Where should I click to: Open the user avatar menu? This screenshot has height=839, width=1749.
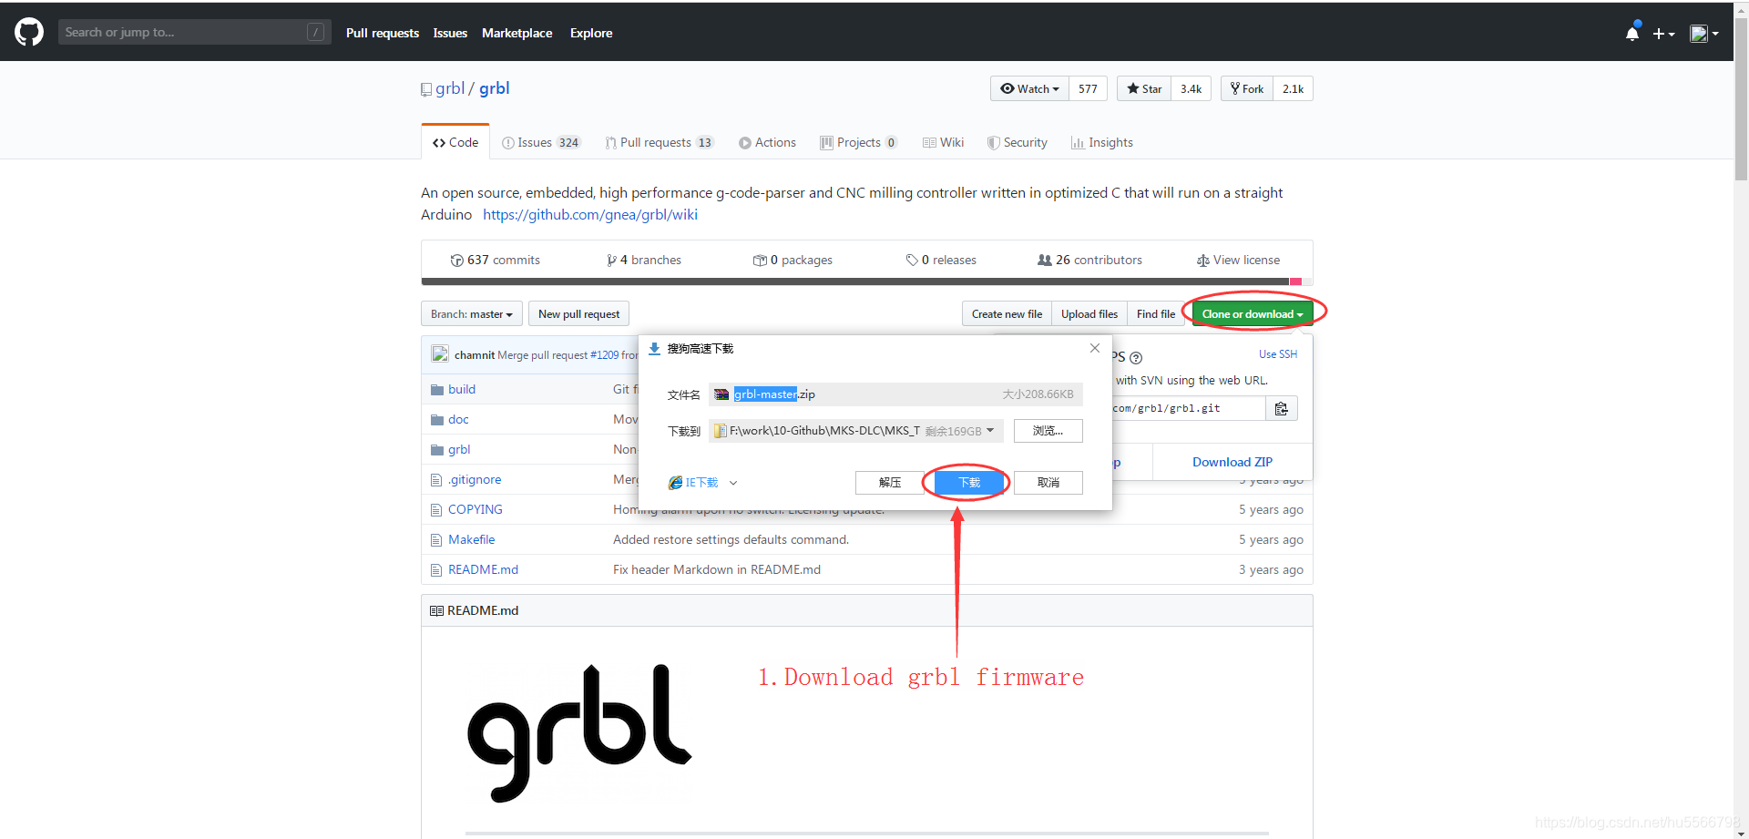point(1703,34)
